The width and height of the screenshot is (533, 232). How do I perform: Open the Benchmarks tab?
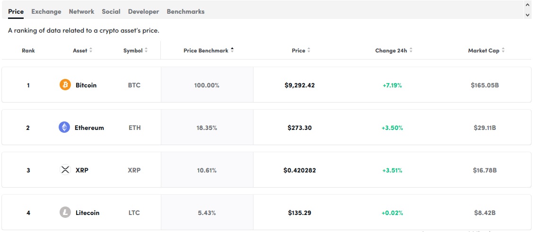tap(185, 11)
